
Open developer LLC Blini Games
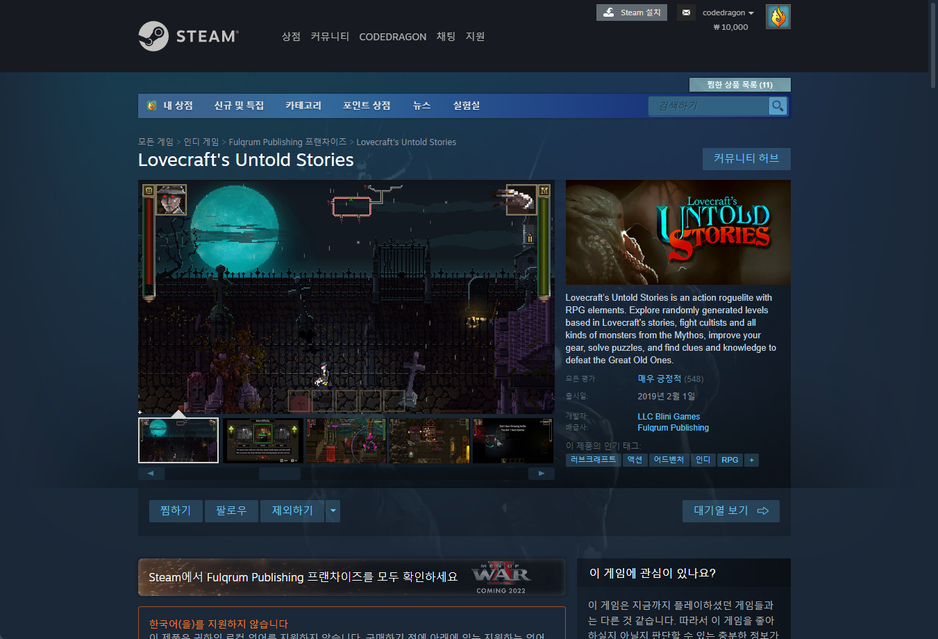point(669,417)
